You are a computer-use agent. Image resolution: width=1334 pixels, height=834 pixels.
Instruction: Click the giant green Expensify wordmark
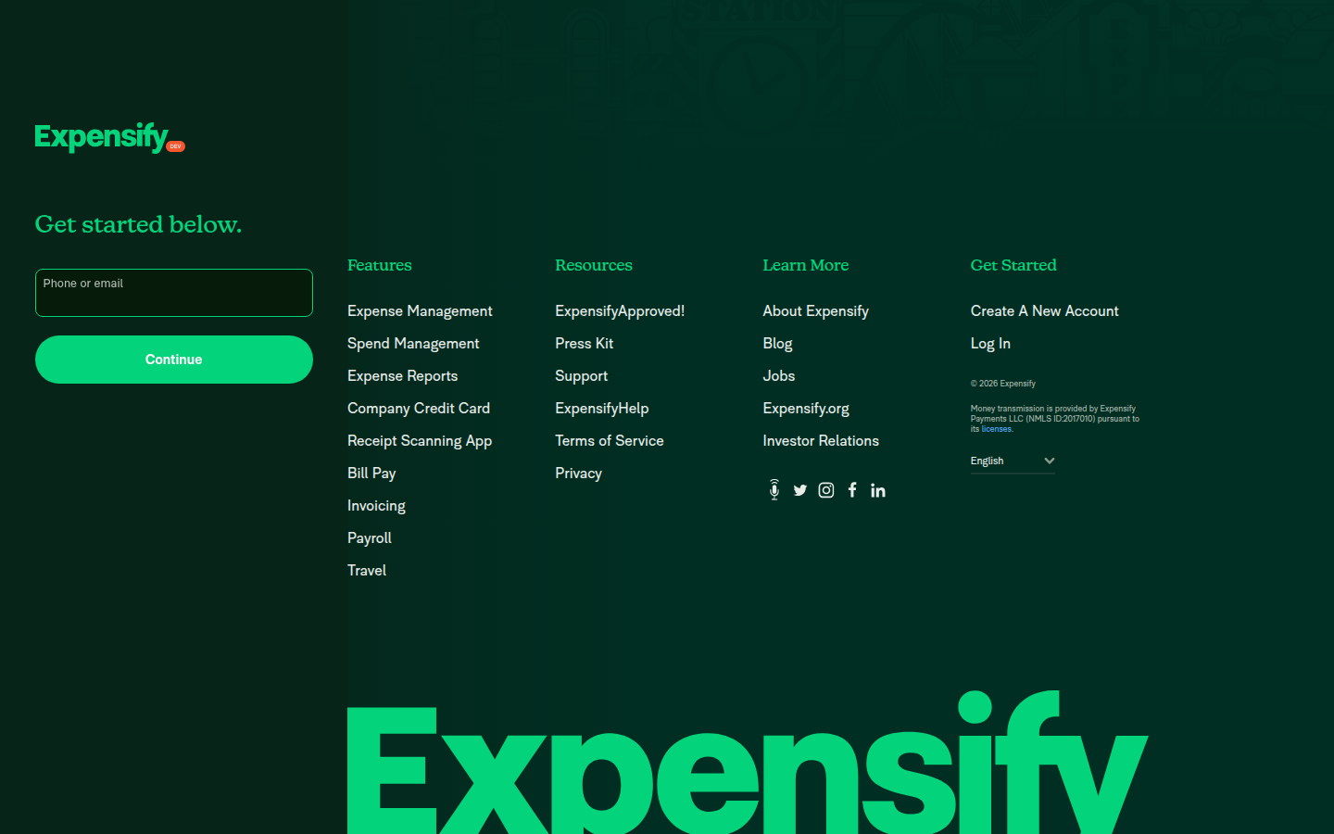pyautogui.click(x=746, y=769)
